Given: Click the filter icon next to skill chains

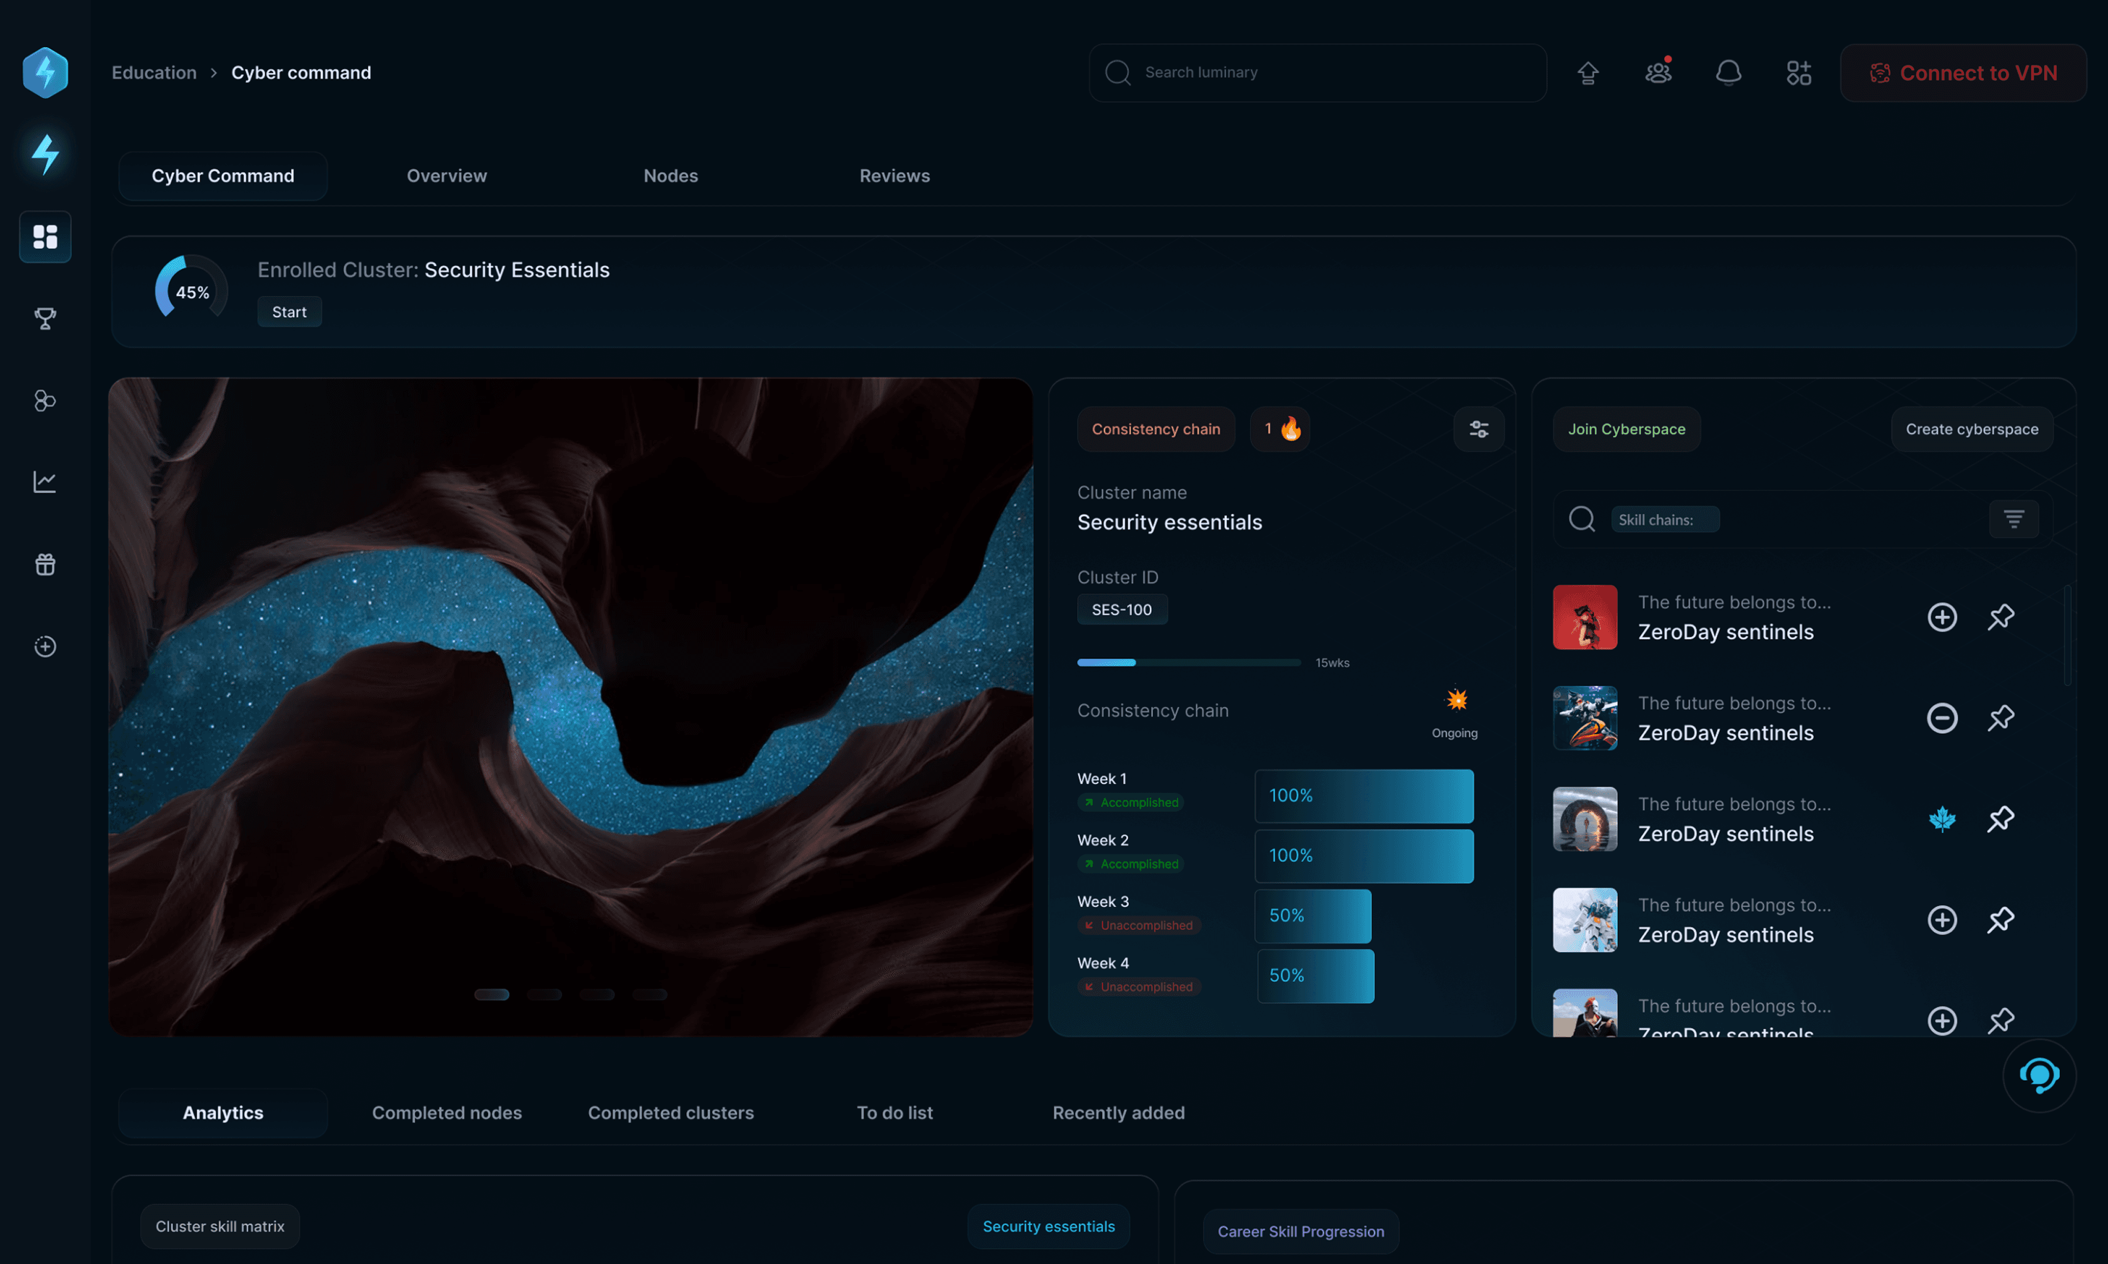Looking at the screenshot, I should [x=2013, y=518].
